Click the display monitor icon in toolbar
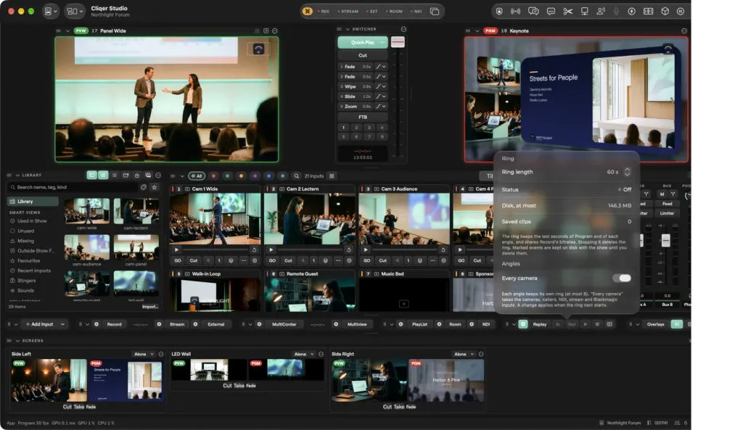The image size is (743, 430). [585, 12]
